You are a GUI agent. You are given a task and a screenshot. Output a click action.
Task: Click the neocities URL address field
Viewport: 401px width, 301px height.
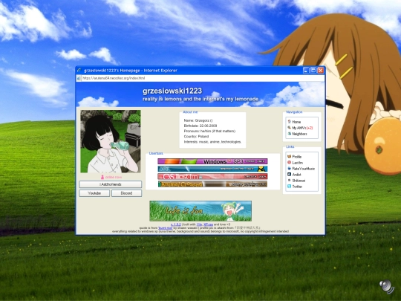(203, 78)
